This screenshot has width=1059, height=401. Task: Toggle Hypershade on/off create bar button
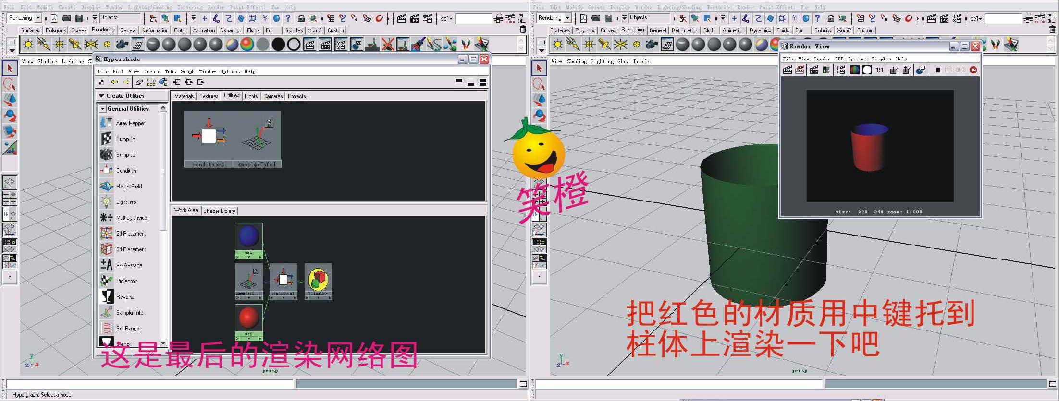101,82
